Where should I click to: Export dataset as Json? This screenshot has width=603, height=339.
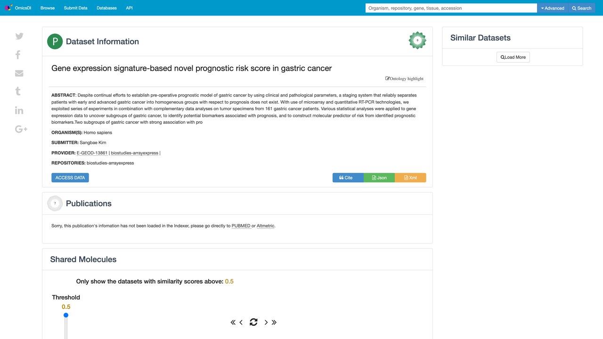point(379,178)
